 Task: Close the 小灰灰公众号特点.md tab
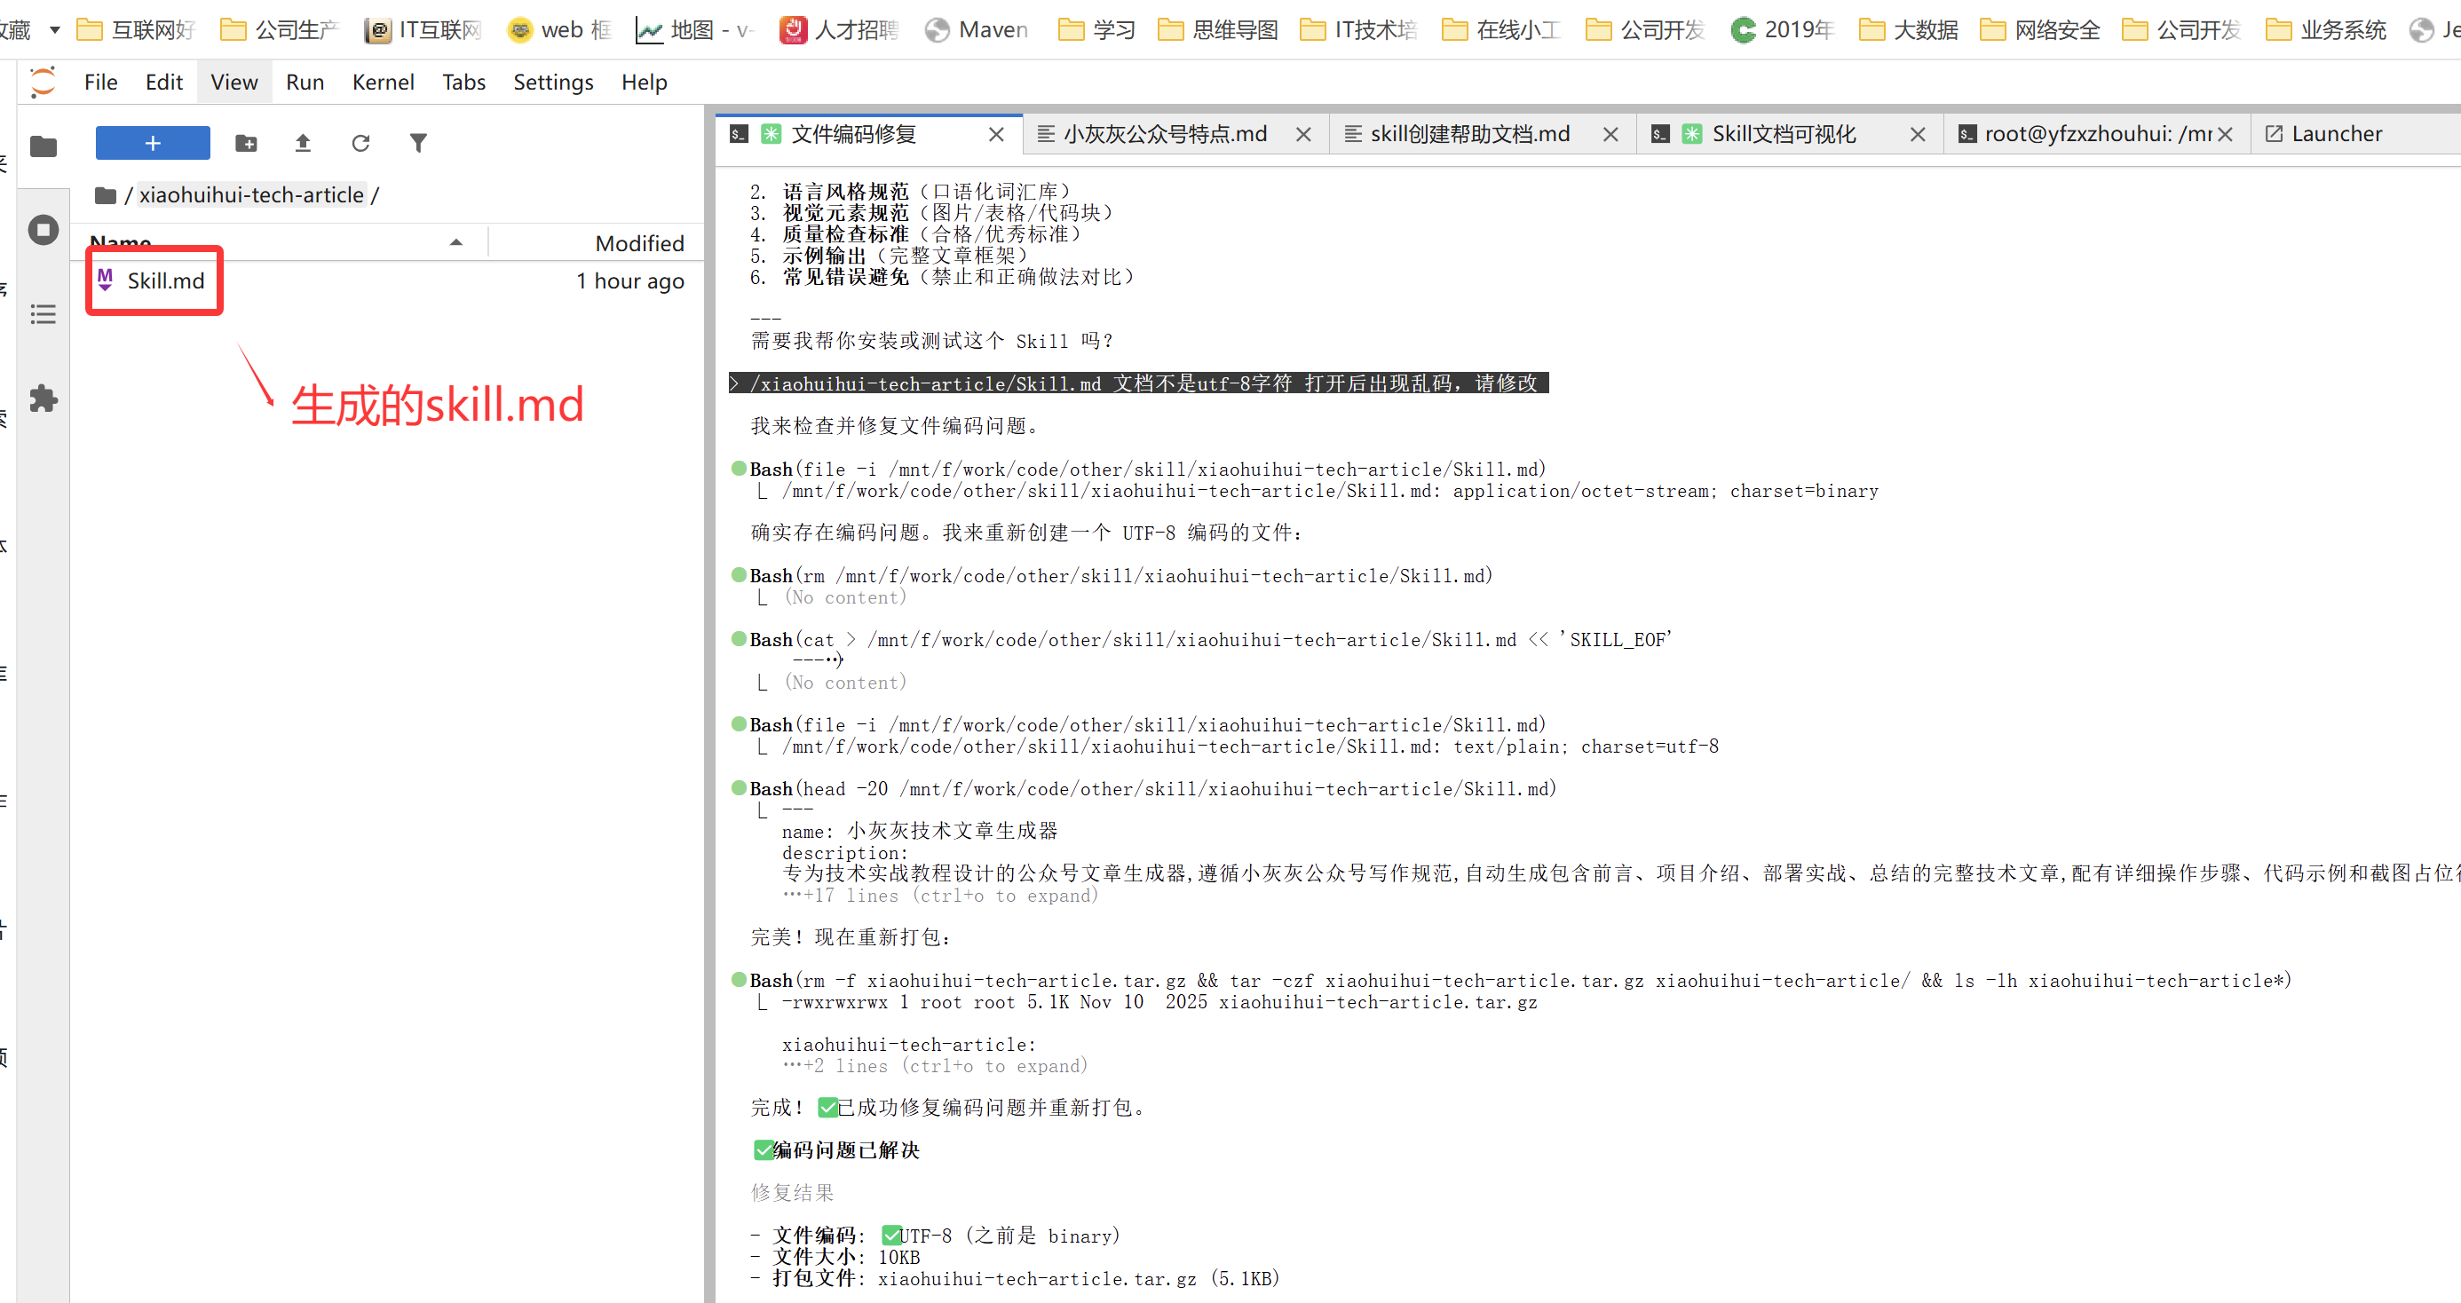click(1303, 135)
